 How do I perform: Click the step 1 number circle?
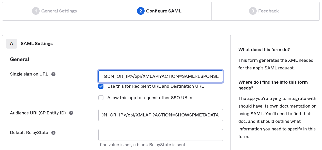click(x=36, y=11)
